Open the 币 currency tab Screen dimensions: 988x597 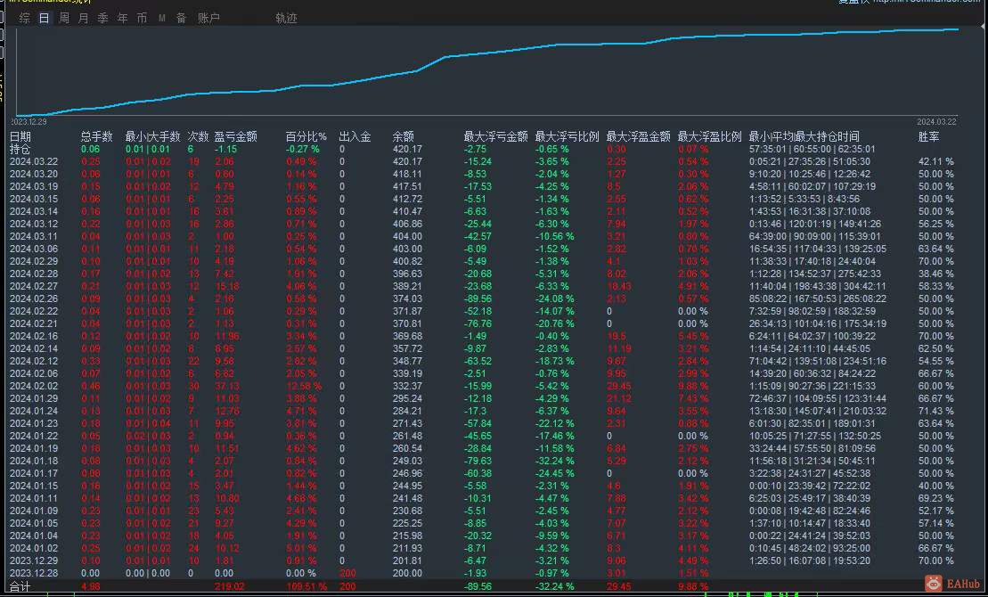coord(142,19)
